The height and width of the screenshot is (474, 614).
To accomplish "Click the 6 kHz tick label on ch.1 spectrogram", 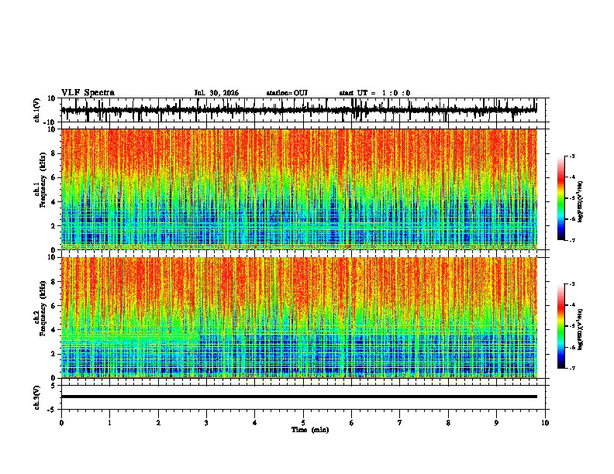I will (x=54, y=177).
